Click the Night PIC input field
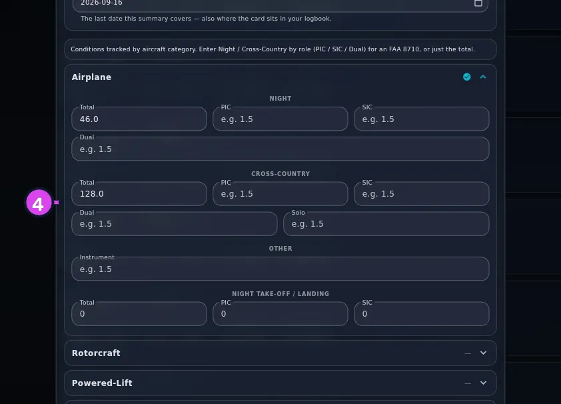The image size is (561, 404). pos(280,119)
